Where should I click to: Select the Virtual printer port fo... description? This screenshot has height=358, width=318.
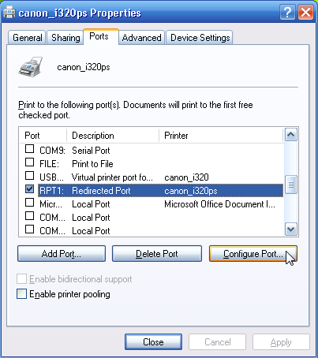[x=112, y=177]
